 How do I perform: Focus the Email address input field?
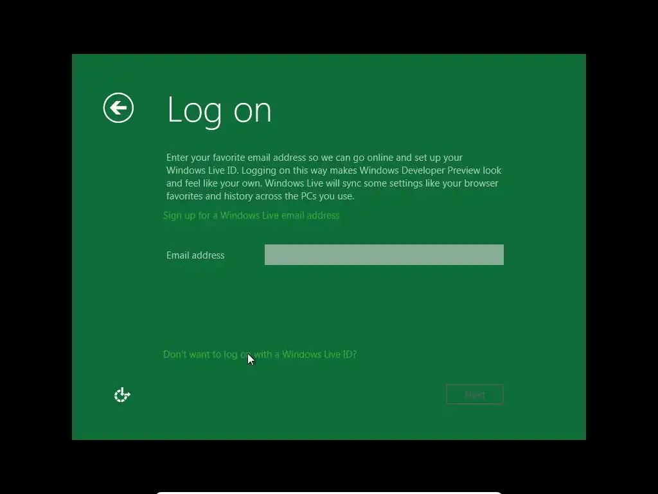click(384, 255)
